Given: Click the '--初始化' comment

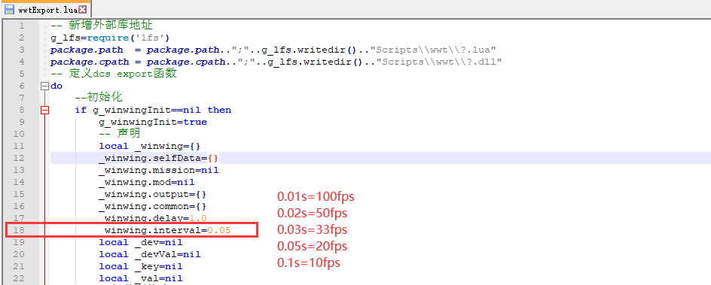Looking at the screenshot, I should point(99,98).
